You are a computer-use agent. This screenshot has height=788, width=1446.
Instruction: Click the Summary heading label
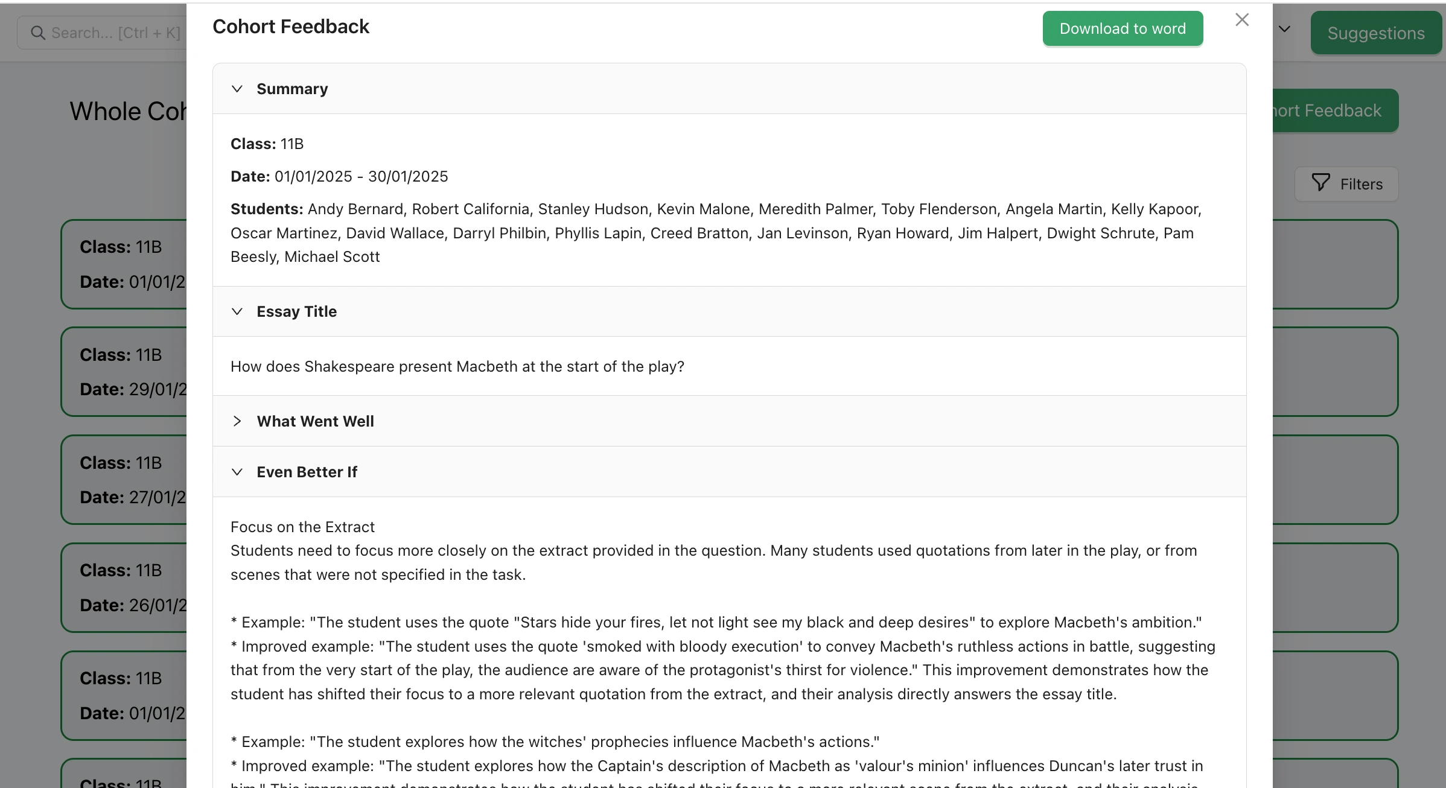click(292, 89)
